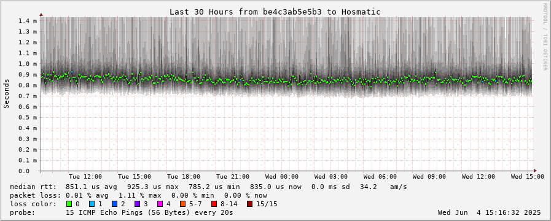Click the dark red 15/15 loss swatch
The width and height of the screenshot is (551, 221).
[x=249, y=204]
